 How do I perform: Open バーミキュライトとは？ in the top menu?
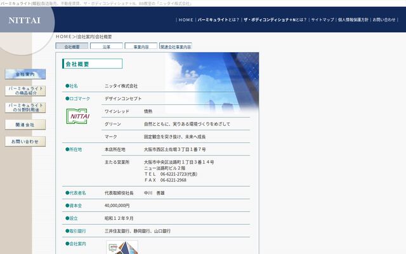218,20
